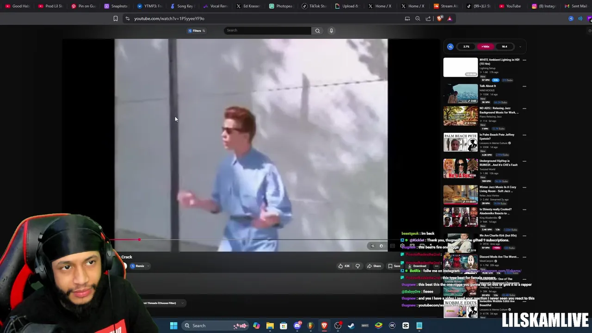Click the zoom magnifier icon in the address bar
This screenshot has height=333, width=592.
coord(418,18)
